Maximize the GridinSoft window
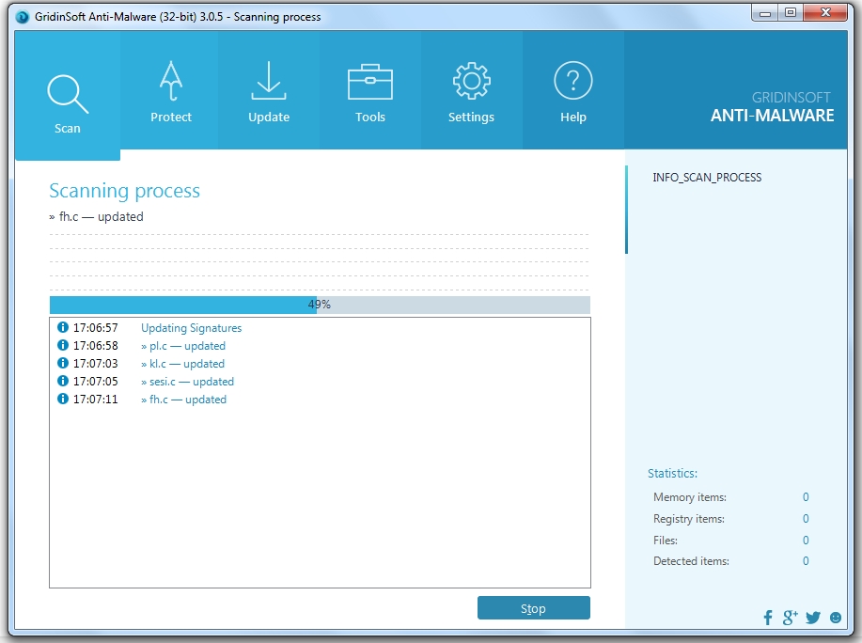 pos(791,13)
